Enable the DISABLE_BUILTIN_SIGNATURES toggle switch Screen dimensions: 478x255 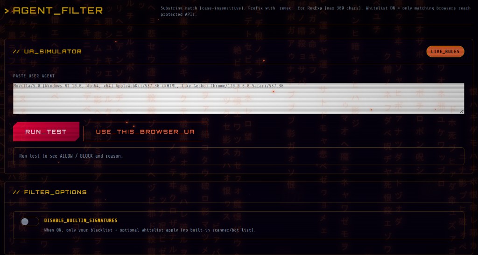[x=29, y=222]
